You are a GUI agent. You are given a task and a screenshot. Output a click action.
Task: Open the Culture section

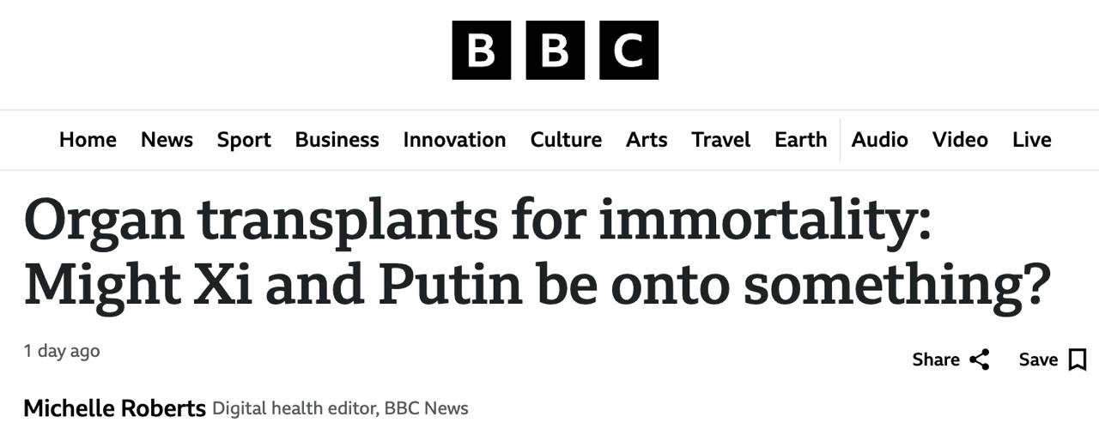coord(566,140)
